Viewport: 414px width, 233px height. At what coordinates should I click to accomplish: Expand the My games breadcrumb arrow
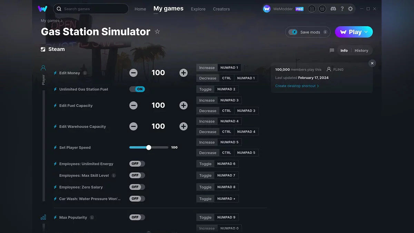(62, 21)
